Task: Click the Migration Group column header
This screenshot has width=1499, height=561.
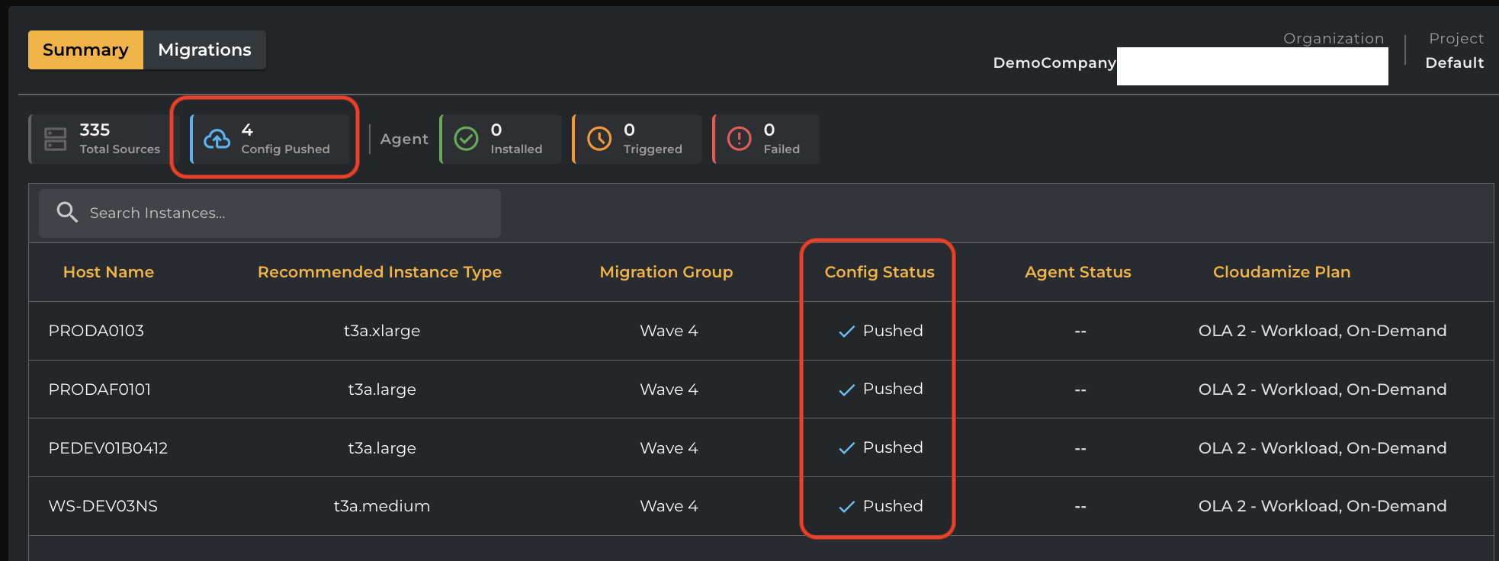Action: click(x=666, y=272)
